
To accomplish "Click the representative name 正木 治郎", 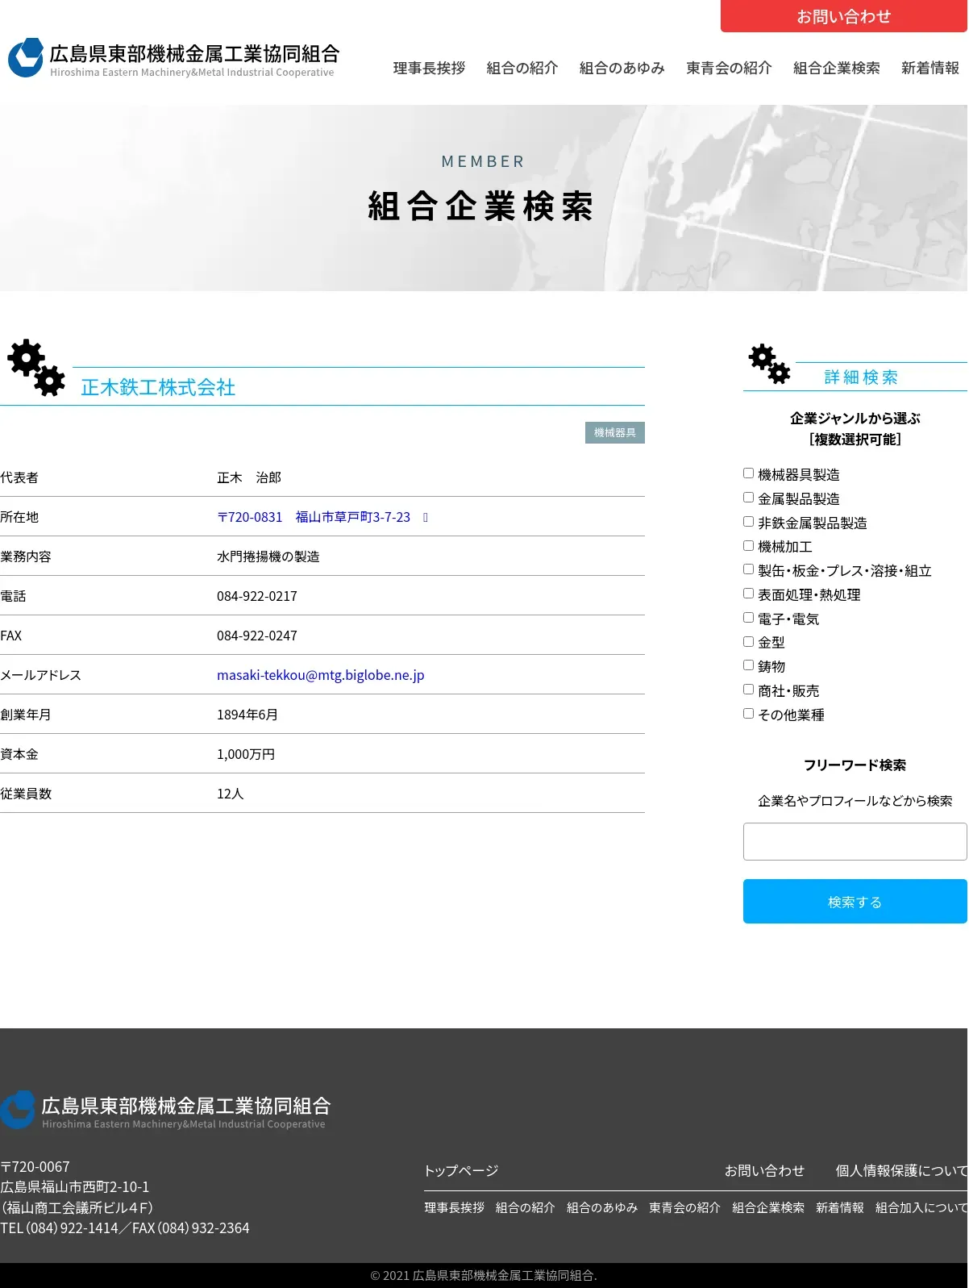I will [249, 477].
